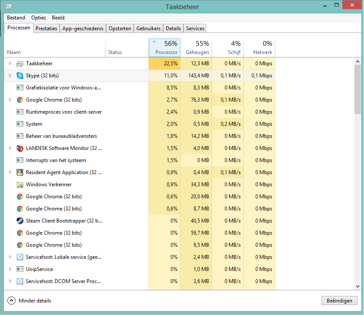The height and width of the screenshot is (315, 364).
Task: Click the 143,4 MB memory value
Action: tap(199, 76)
